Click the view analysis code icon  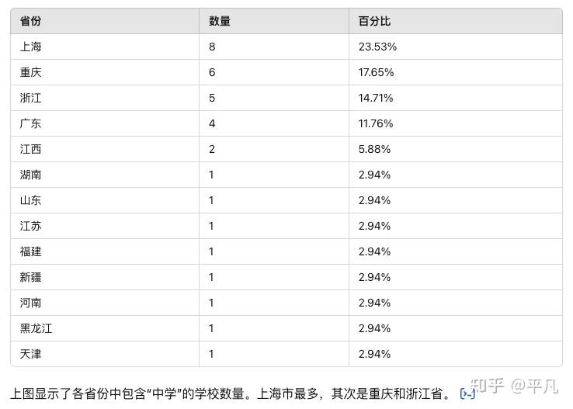click(467, 393)
